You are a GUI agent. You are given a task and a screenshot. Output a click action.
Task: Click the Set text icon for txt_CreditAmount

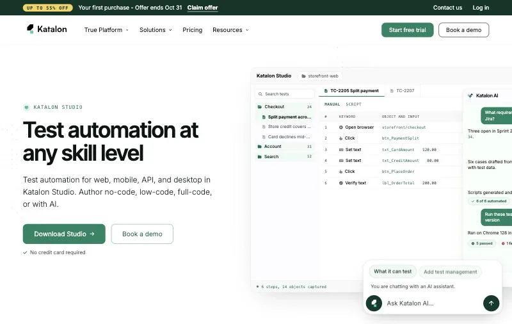point(341,161)
